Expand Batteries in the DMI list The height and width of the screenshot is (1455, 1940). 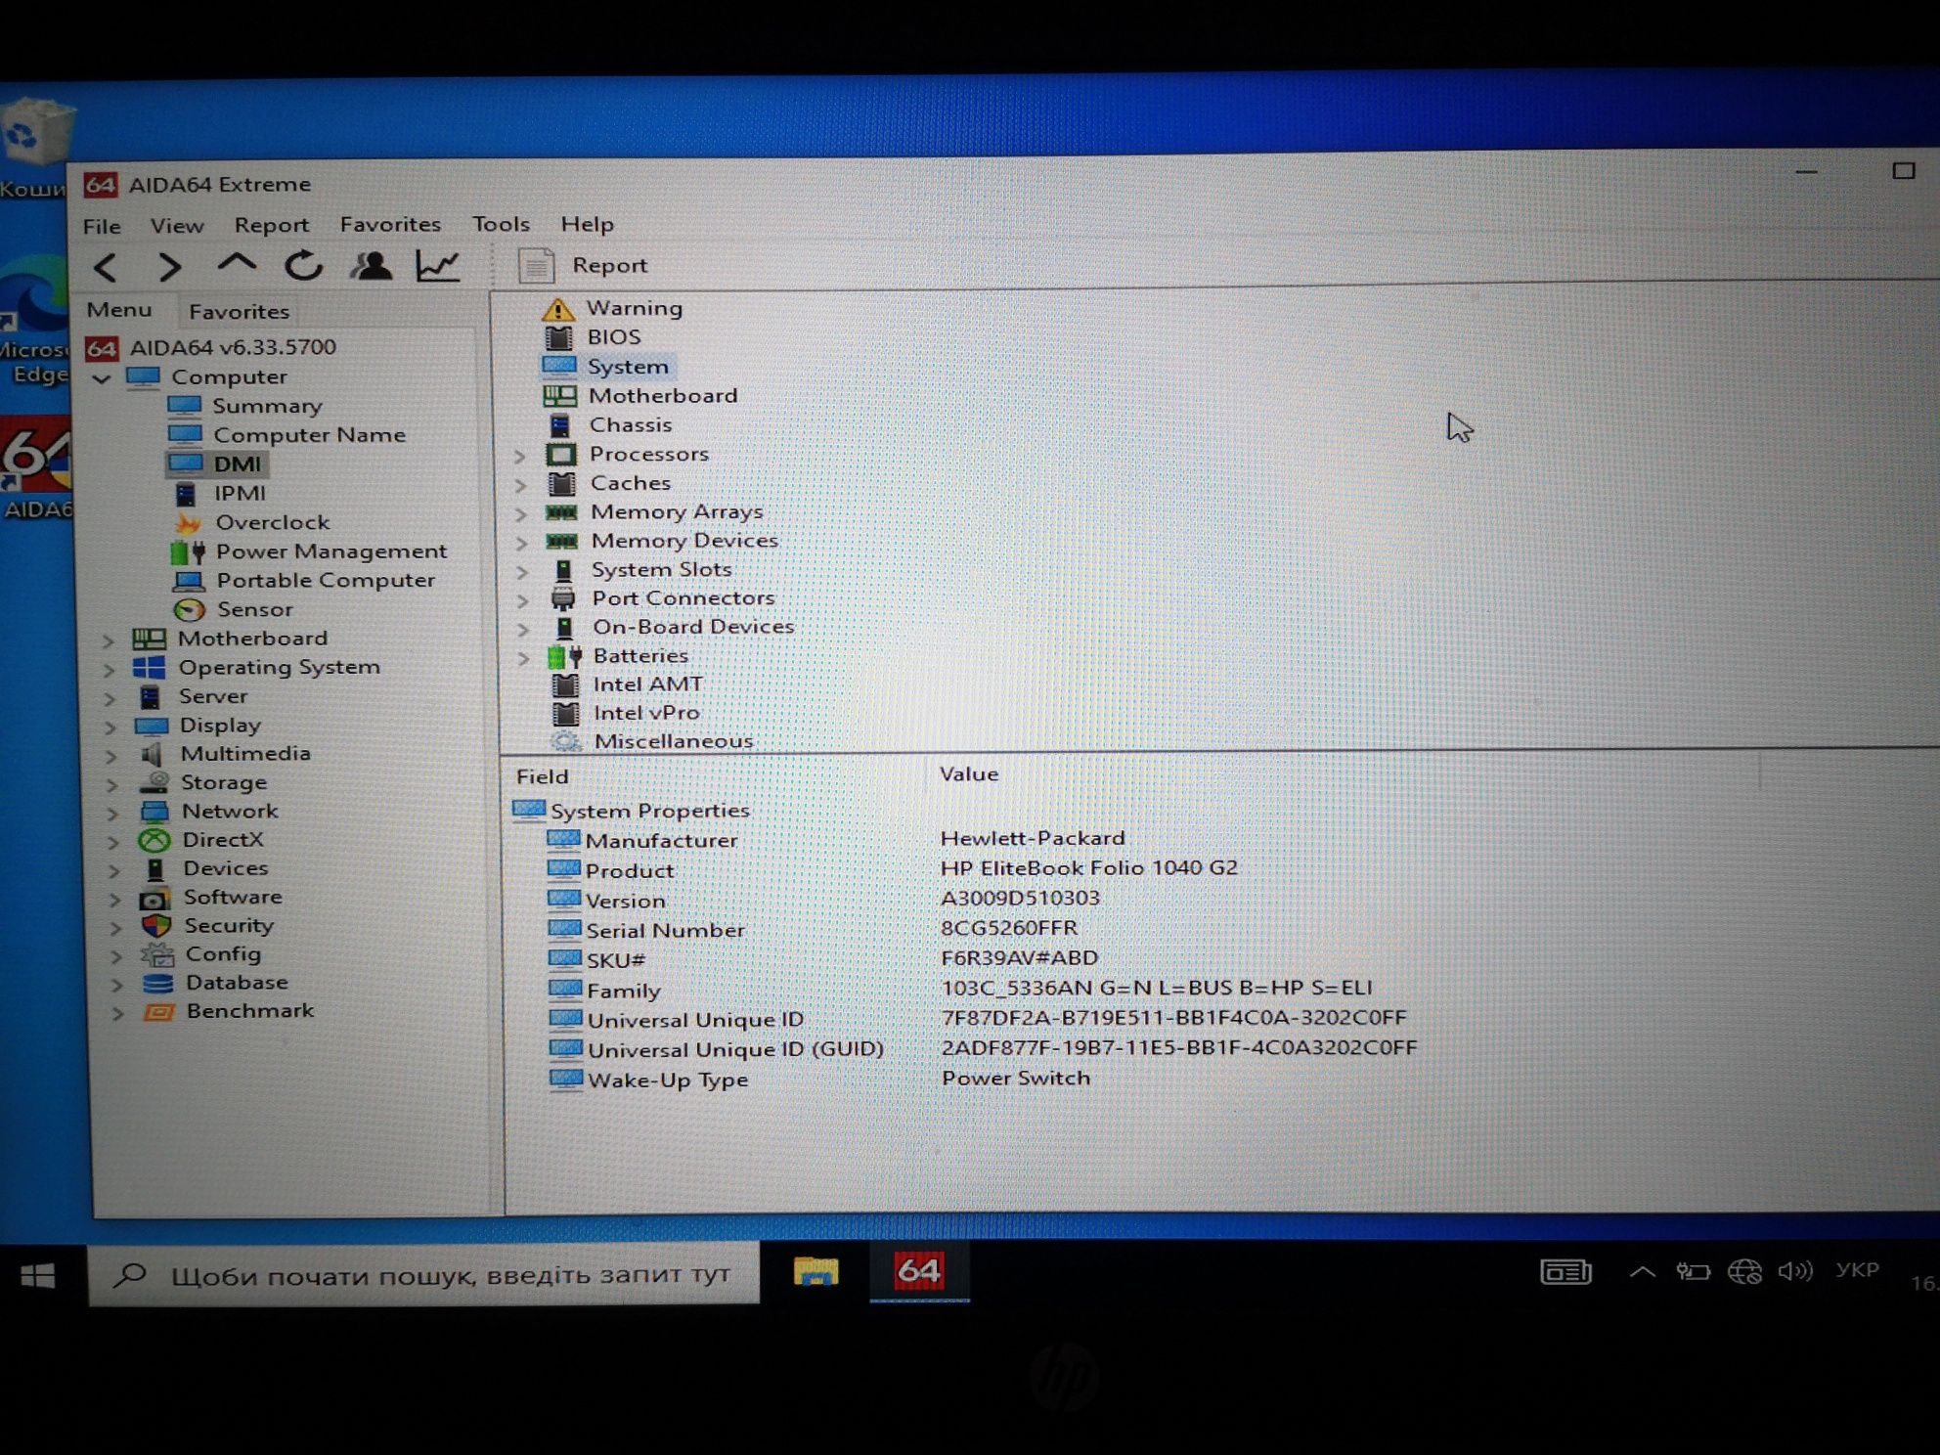524,658
